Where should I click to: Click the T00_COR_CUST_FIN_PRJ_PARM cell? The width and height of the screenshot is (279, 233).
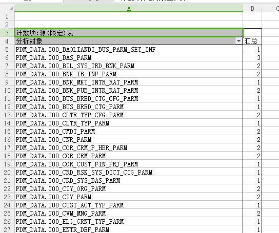[129, 164]
